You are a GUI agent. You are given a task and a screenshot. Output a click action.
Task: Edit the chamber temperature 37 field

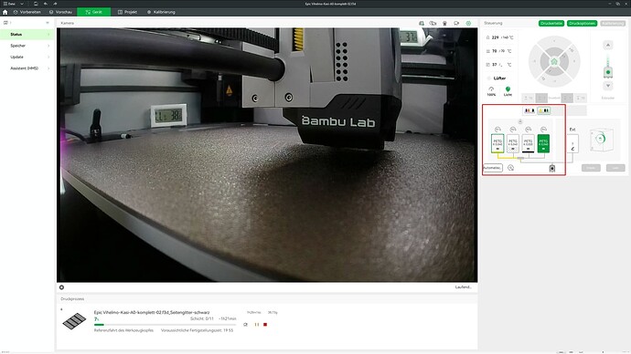[499, 65]
